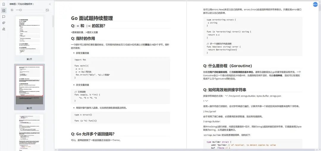321x151 pixels.
Task: Click the '改变变量的值' bullet text
Action: [x=83, y=85]
